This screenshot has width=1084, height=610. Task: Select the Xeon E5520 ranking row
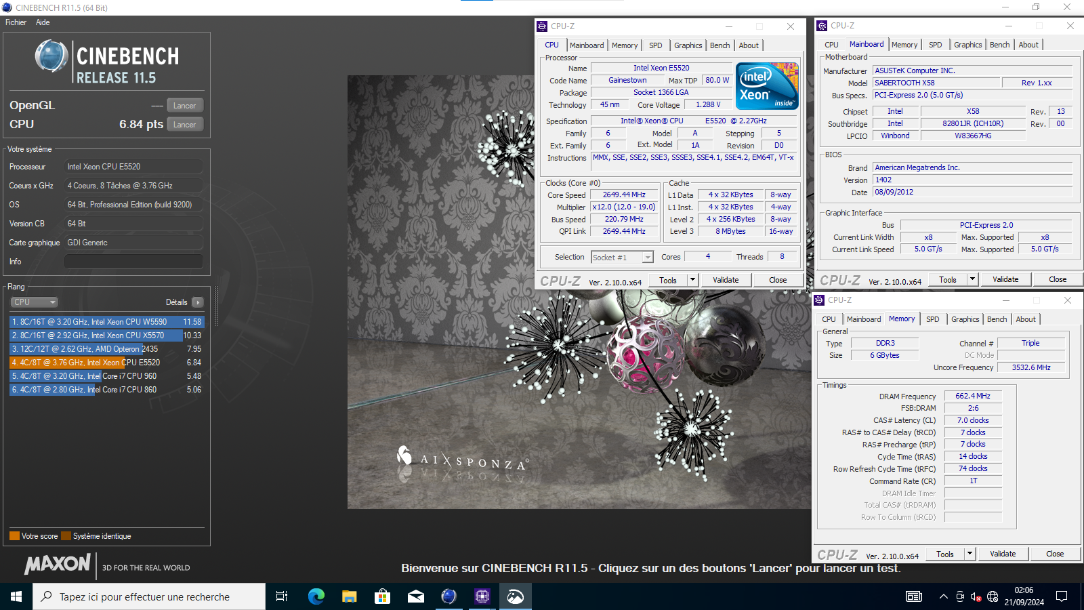[106, 363]
